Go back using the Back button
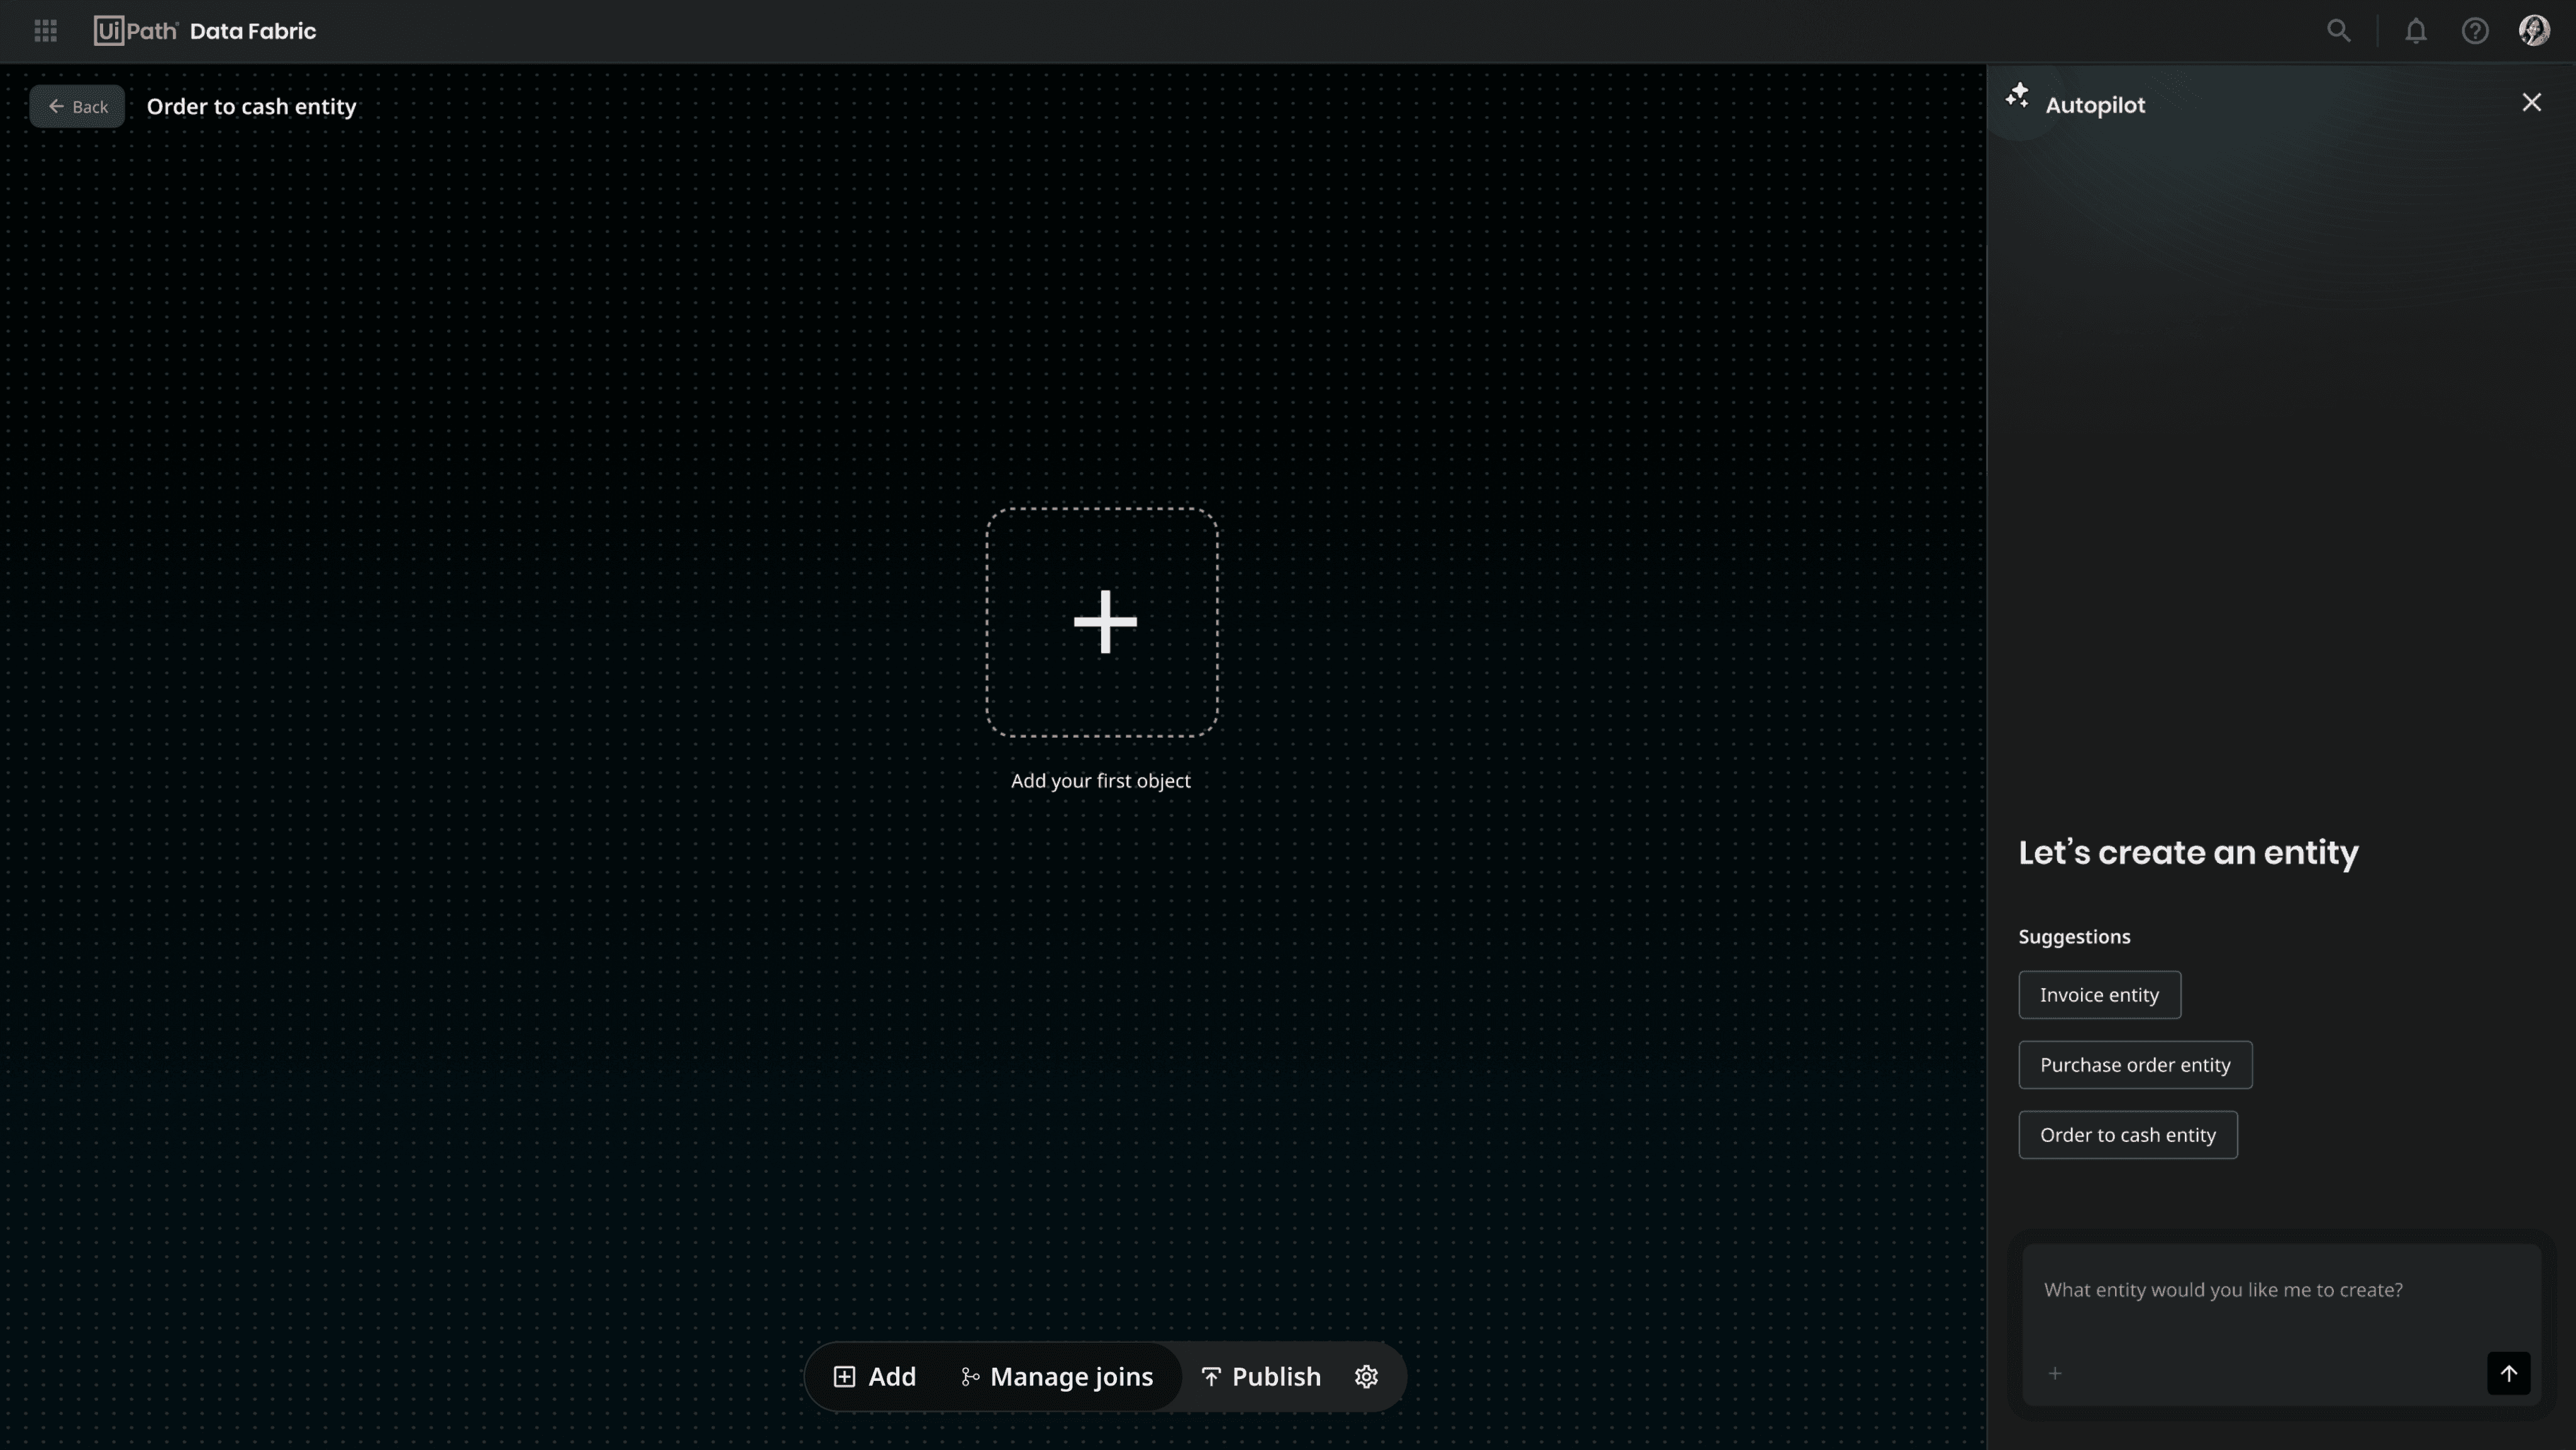This screenshot has width=2576, height=1450. tap(77, 107)
